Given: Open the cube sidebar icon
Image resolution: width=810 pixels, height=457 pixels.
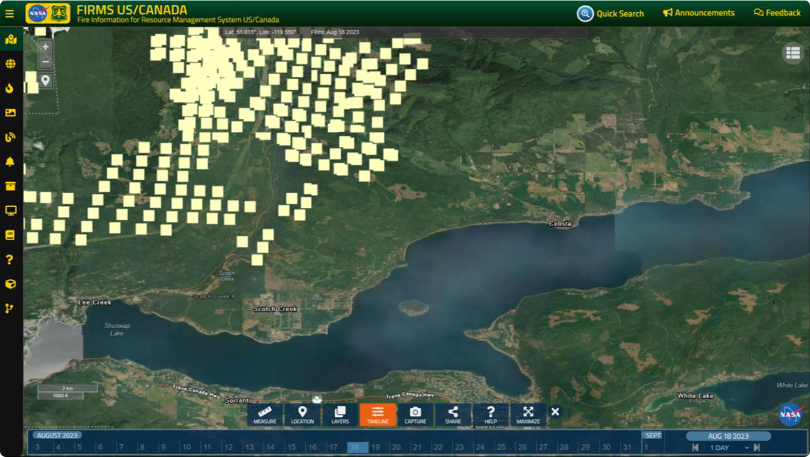Looking at the screenshot, I should pos(10,284).
